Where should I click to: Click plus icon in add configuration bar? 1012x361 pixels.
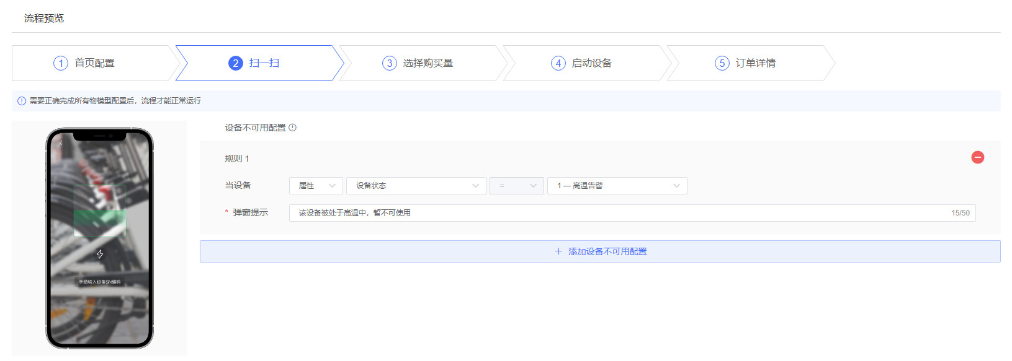click(x=558, y=251)
